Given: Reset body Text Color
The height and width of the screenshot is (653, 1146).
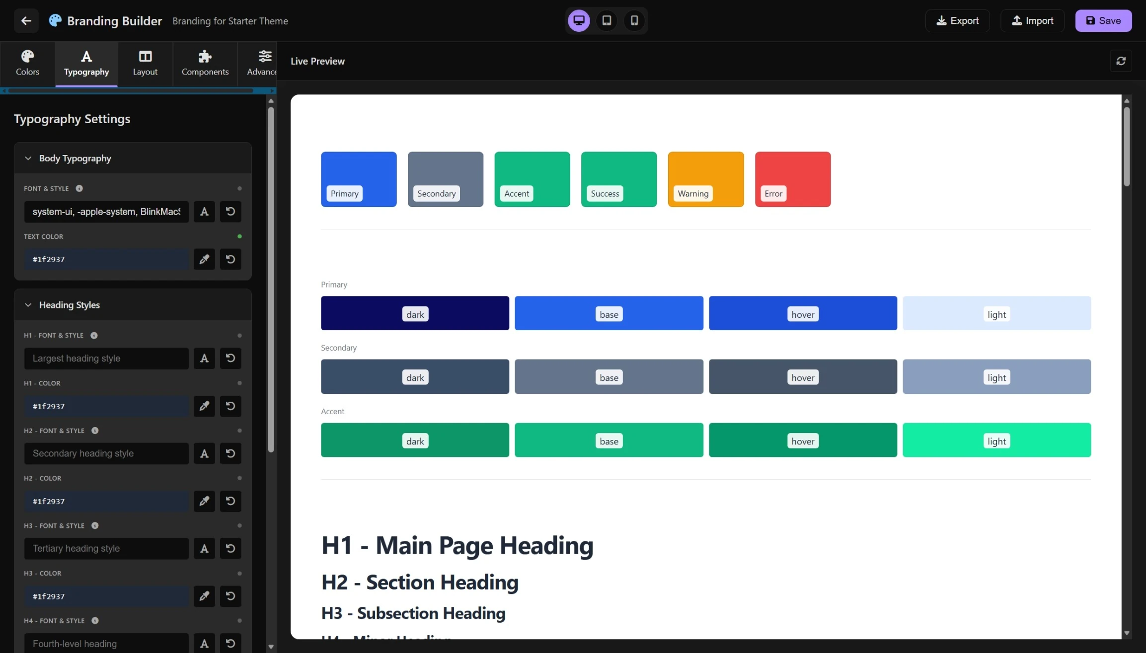Looking at the screenshot, I should (x=230, y=259).
